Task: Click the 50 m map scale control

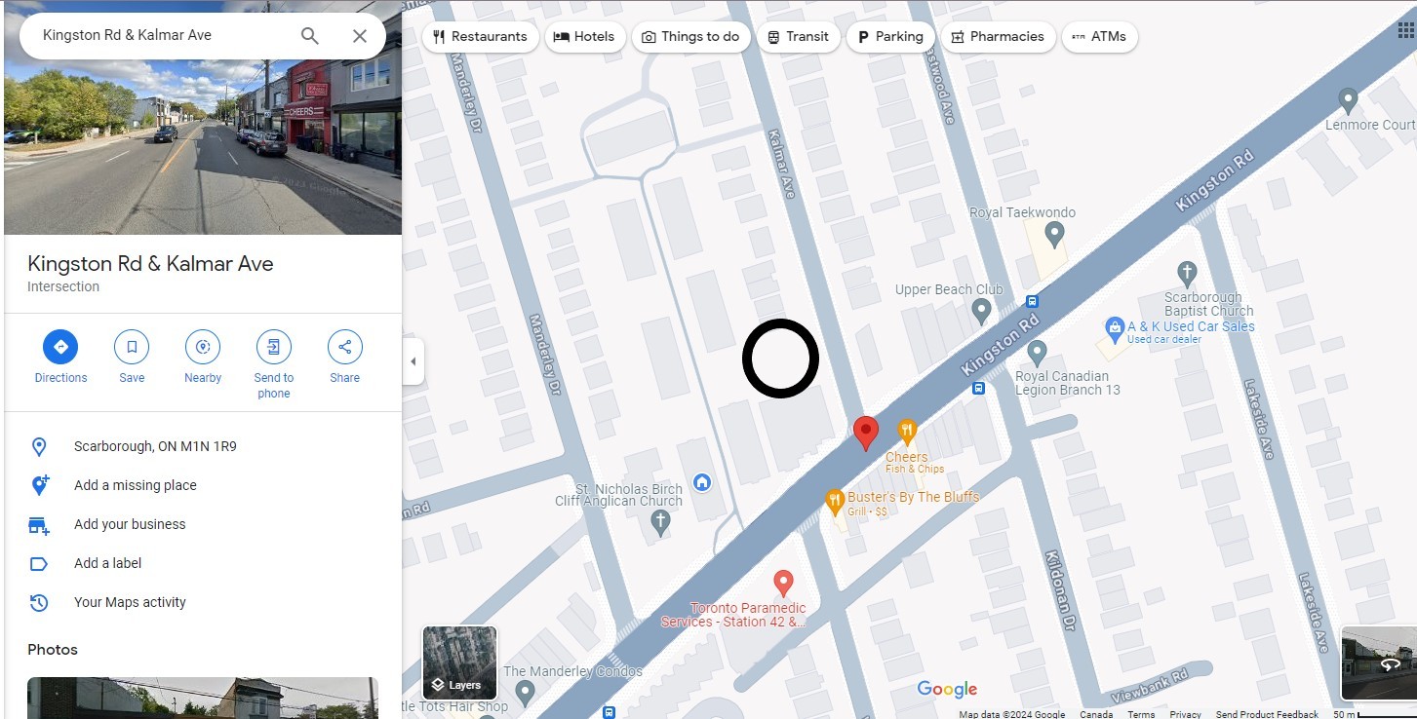Action: 1373,714
